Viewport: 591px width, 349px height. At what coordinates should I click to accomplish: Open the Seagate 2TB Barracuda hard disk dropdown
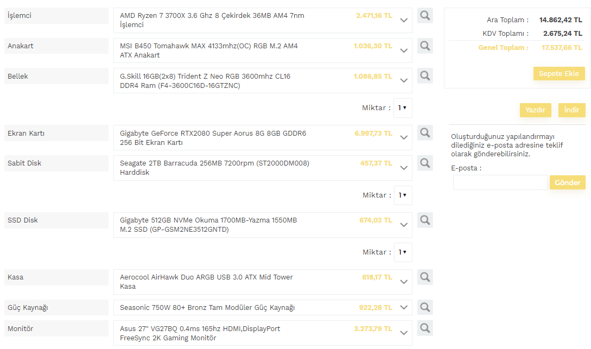click(263, 168)
